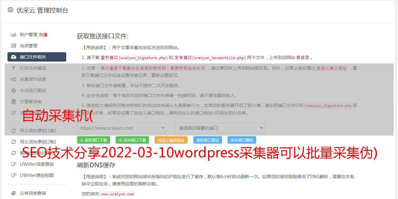Open 账户管理 via its bar chart icon
The width and height of the screenshot is (398, 199).
(14, 35)
